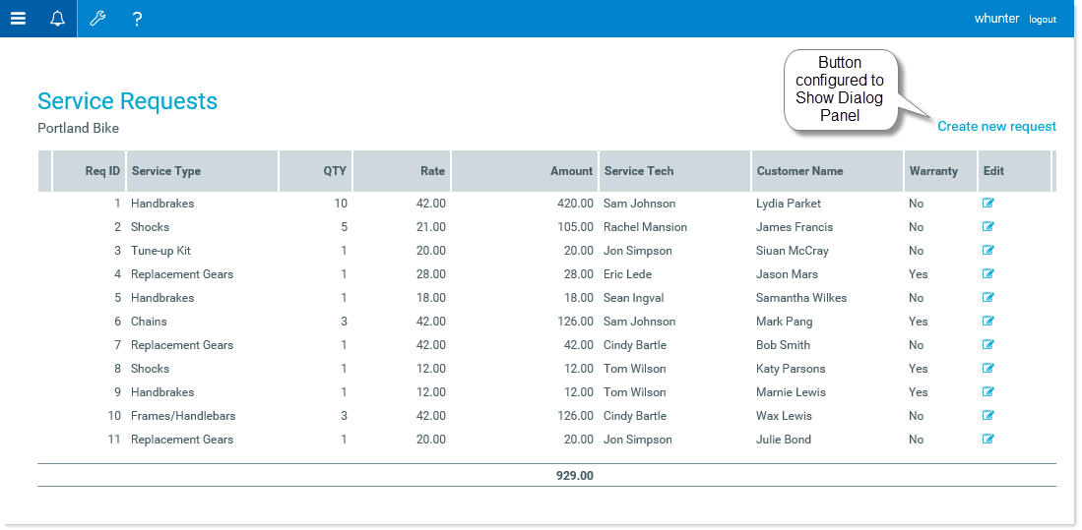Edit the Katy Parsons request
Screen dimensions: 1082x530
[988, 368]
